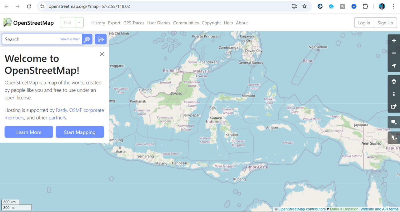Zoom in on the map
Screen dimensions: 400x212
(x=394, y=41)
